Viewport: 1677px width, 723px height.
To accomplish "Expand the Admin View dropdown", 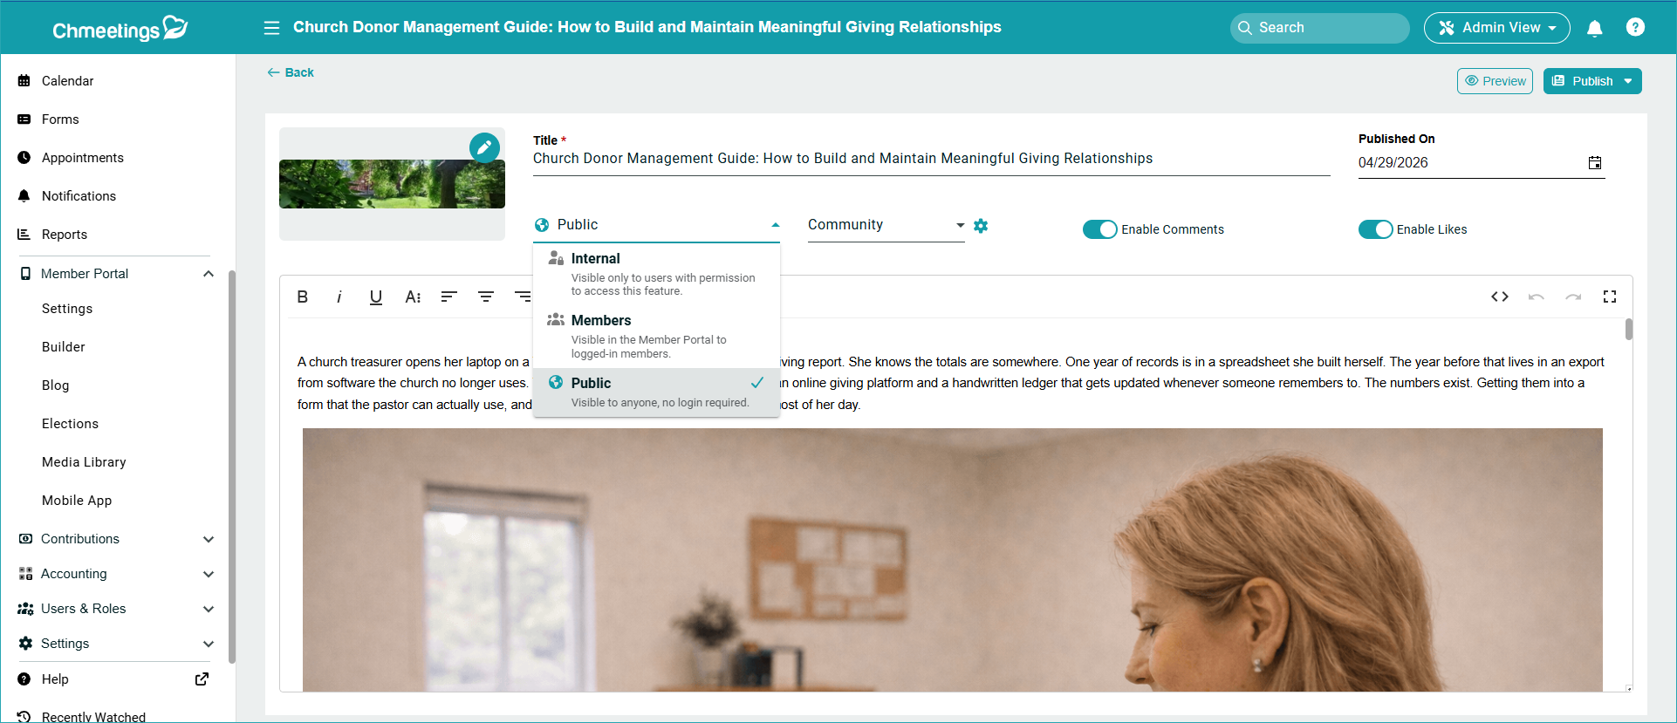I will [x=1496, y=28].
